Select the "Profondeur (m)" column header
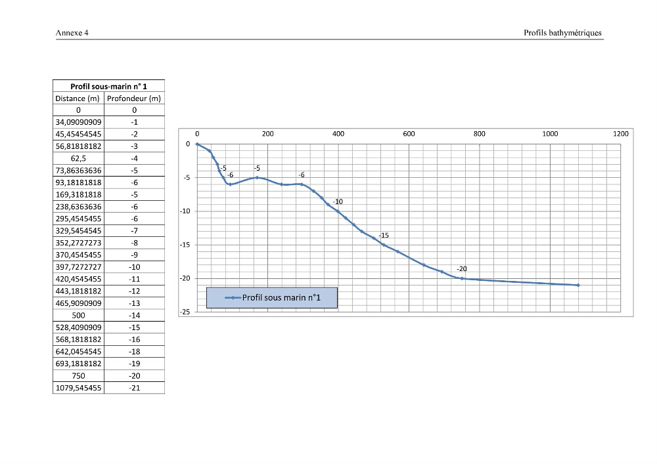This screenshot has height=464, width=657. click(x=134, y=98)
